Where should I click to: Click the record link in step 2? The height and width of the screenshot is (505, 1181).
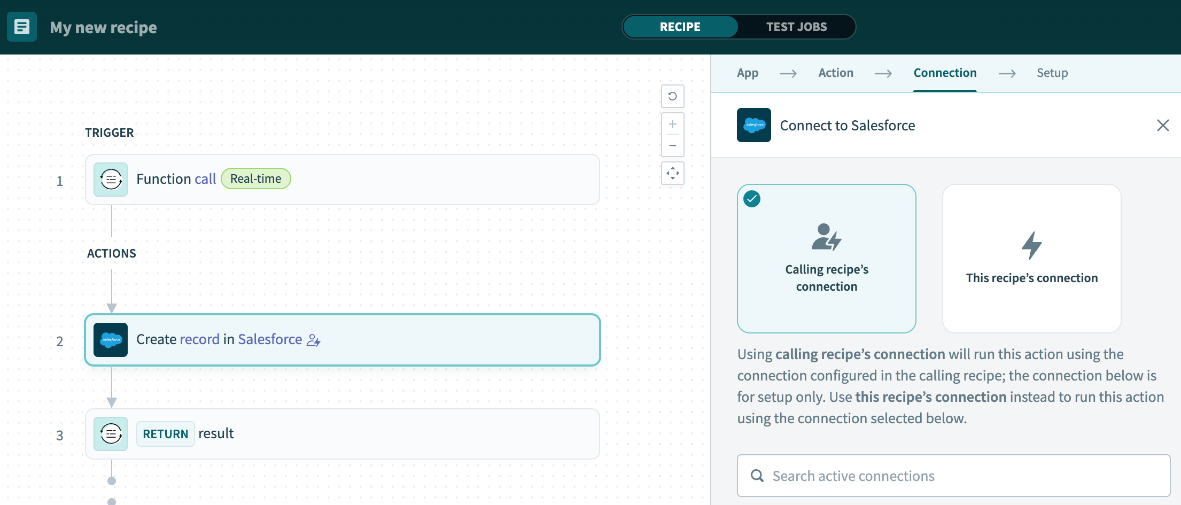(200, 339)
